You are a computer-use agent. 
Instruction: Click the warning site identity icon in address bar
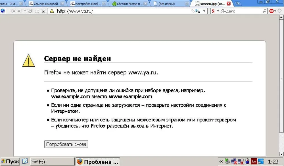(52, 11)
